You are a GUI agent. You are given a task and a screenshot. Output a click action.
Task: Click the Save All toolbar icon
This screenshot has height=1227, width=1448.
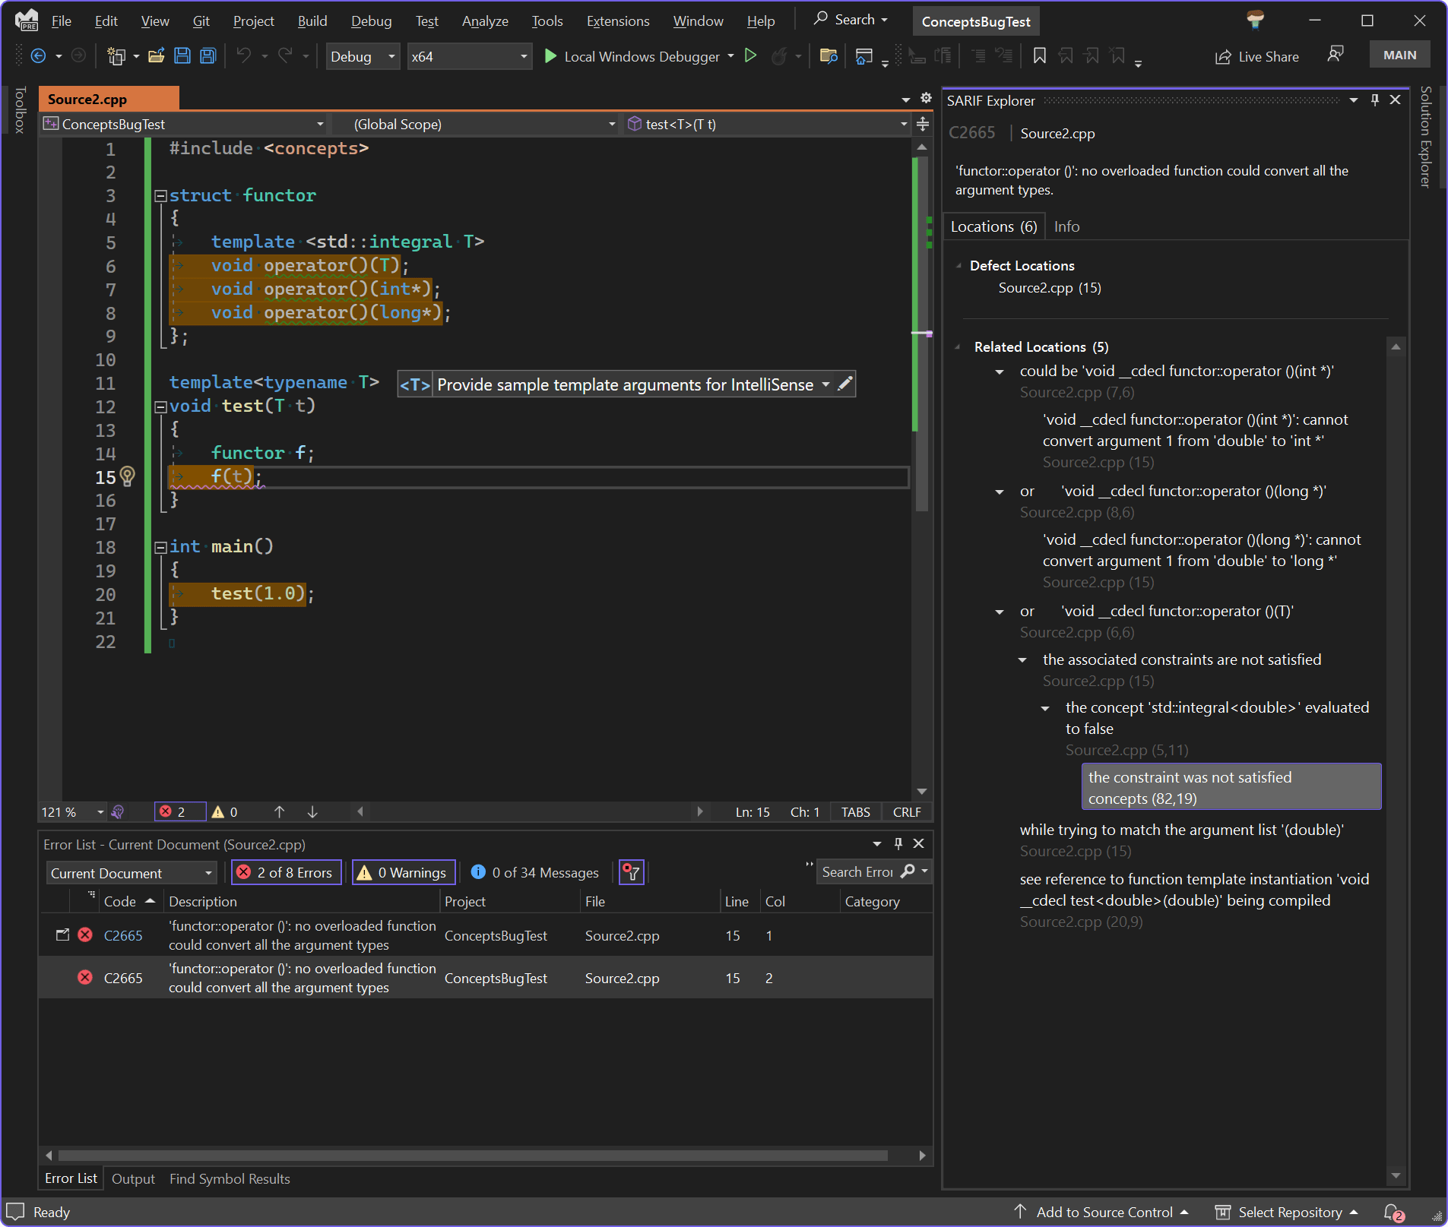(208, 56)
